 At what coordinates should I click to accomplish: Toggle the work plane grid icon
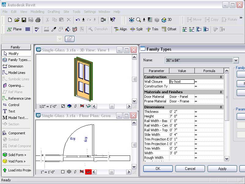click(x=28, y=29)
